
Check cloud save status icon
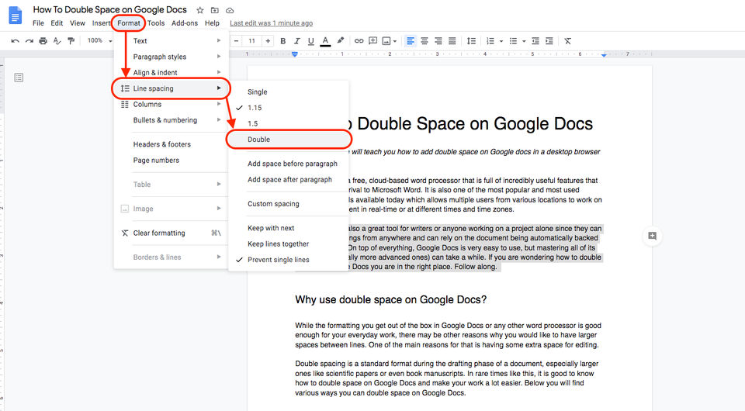(230, 10)
